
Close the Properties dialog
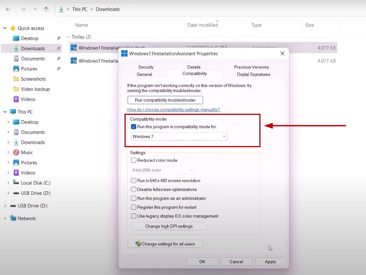282,53
